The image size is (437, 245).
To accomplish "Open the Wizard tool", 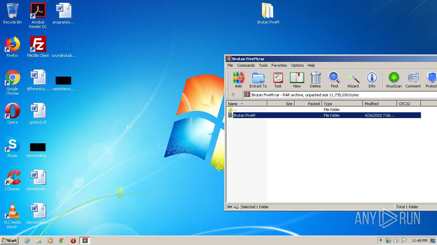I will [x=353, y=80].
